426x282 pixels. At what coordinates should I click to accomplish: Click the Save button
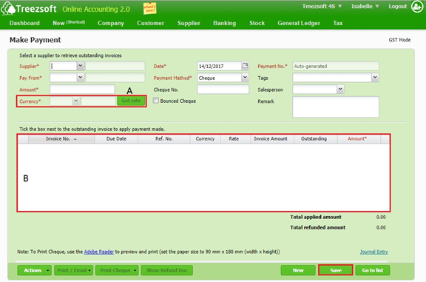[x=336, y=270]
